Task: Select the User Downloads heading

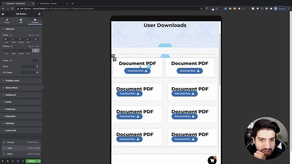Action: pyautogui.click(x=165, y=26)
